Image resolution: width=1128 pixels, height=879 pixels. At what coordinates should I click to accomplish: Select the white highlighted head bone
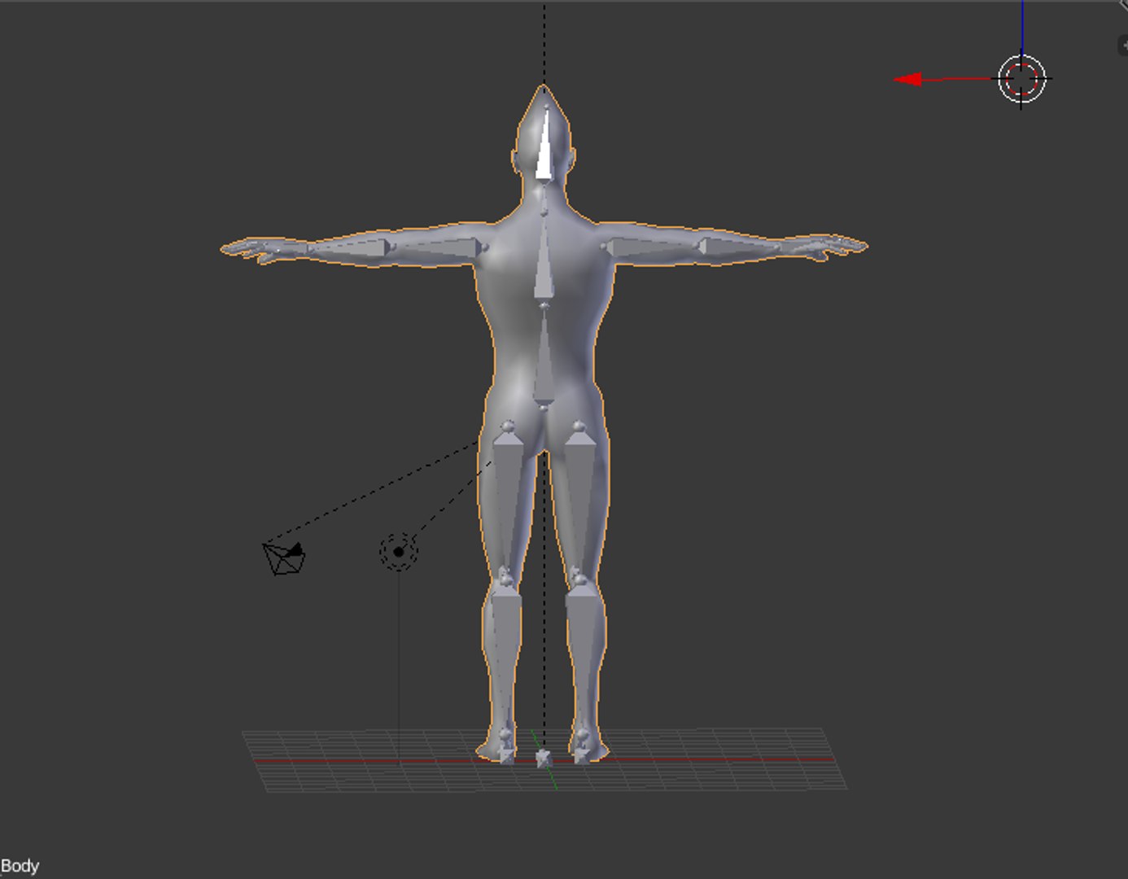point(544,142)
